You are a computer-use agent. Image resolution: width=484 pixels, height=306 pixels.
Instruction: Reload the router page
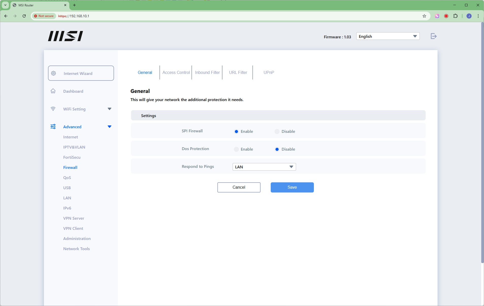[24, 16]
